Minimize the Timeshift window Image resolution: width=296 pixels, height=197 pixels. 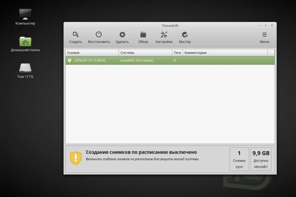coord(259,26)
